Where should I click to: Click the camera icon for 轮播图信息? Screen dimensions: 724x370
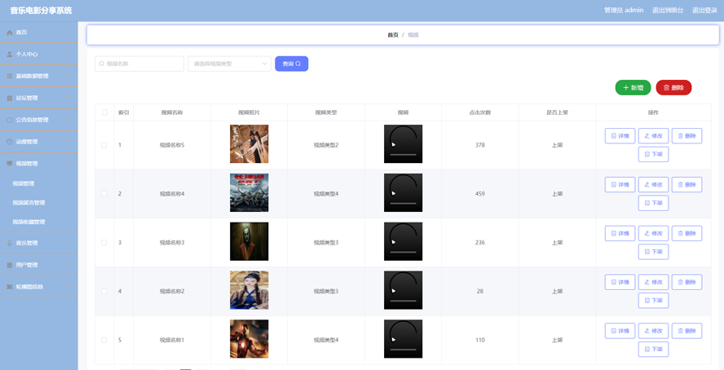10,287
